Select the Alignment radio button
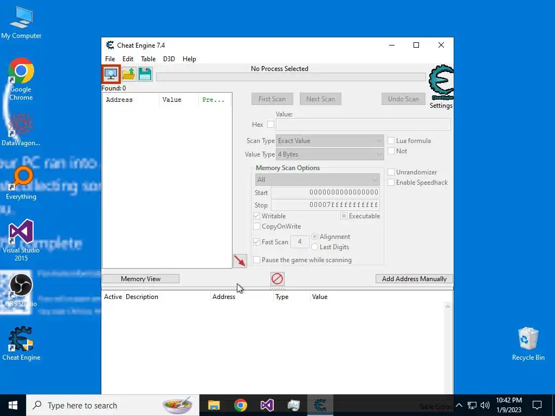 [314, 236]
